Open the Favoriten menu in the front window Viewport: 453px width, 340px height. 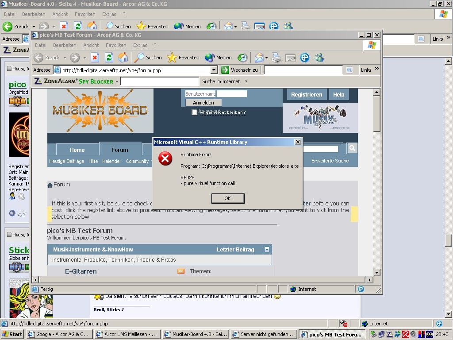pos(116,45)
